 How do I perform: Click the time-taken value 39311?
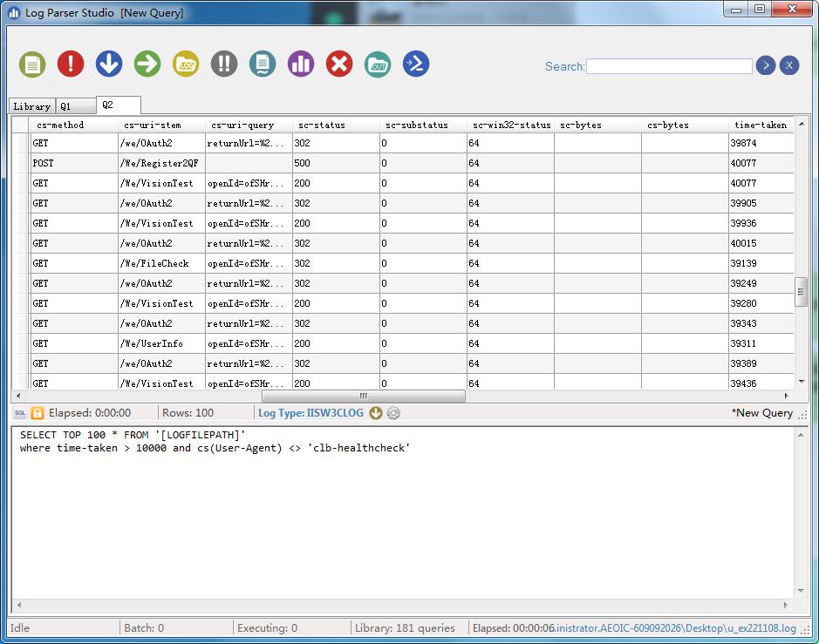point(761,344)
